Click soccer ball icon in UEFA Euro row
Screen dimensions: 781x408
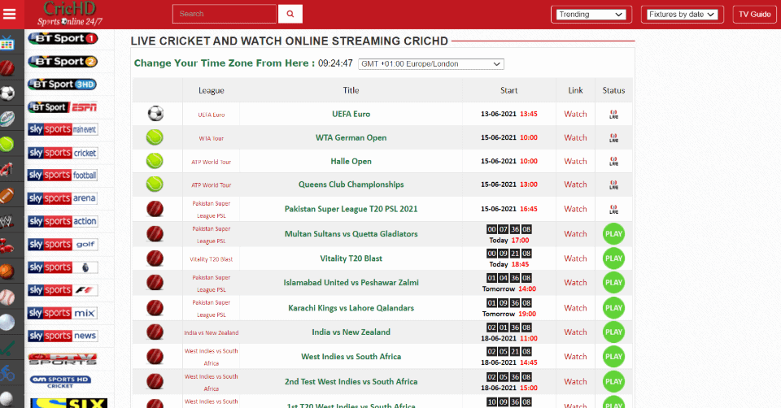155,114
